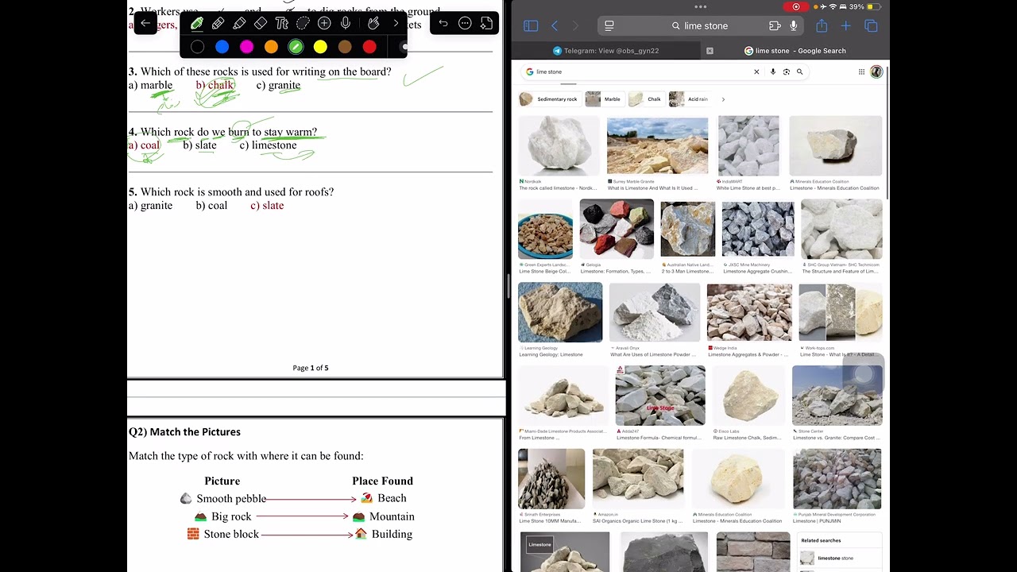Tap the back arrow in the notes app
This screenshot has height=572, width=1017.
[145, 23]
